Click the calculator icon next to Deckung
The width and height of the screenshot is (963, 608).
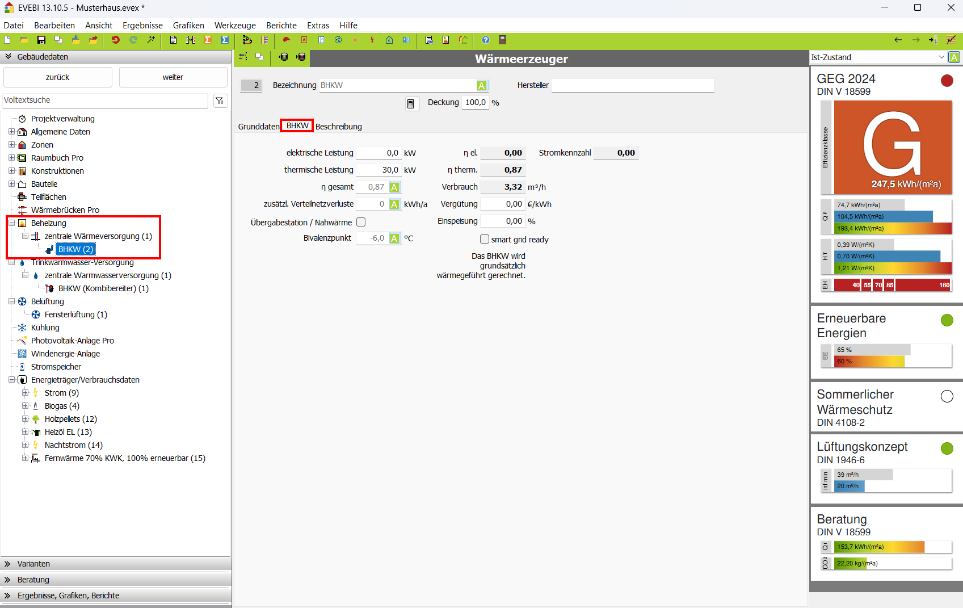[x=410, y=103]
